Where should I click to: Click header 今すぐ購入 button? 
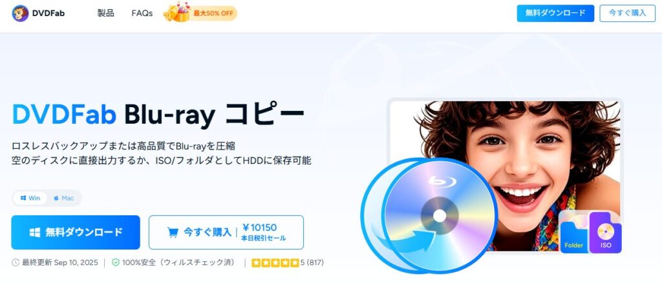click(627, 13)
